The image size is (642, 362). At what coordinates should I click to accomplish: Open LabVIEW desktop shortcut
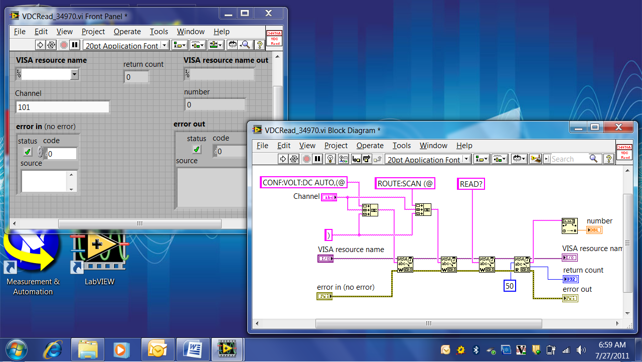(x=99, y=259)
